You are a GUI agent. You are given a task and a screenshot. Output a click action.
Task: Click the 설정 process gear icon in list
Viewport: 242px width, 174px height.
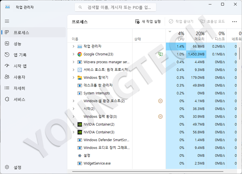click(80, 156)
